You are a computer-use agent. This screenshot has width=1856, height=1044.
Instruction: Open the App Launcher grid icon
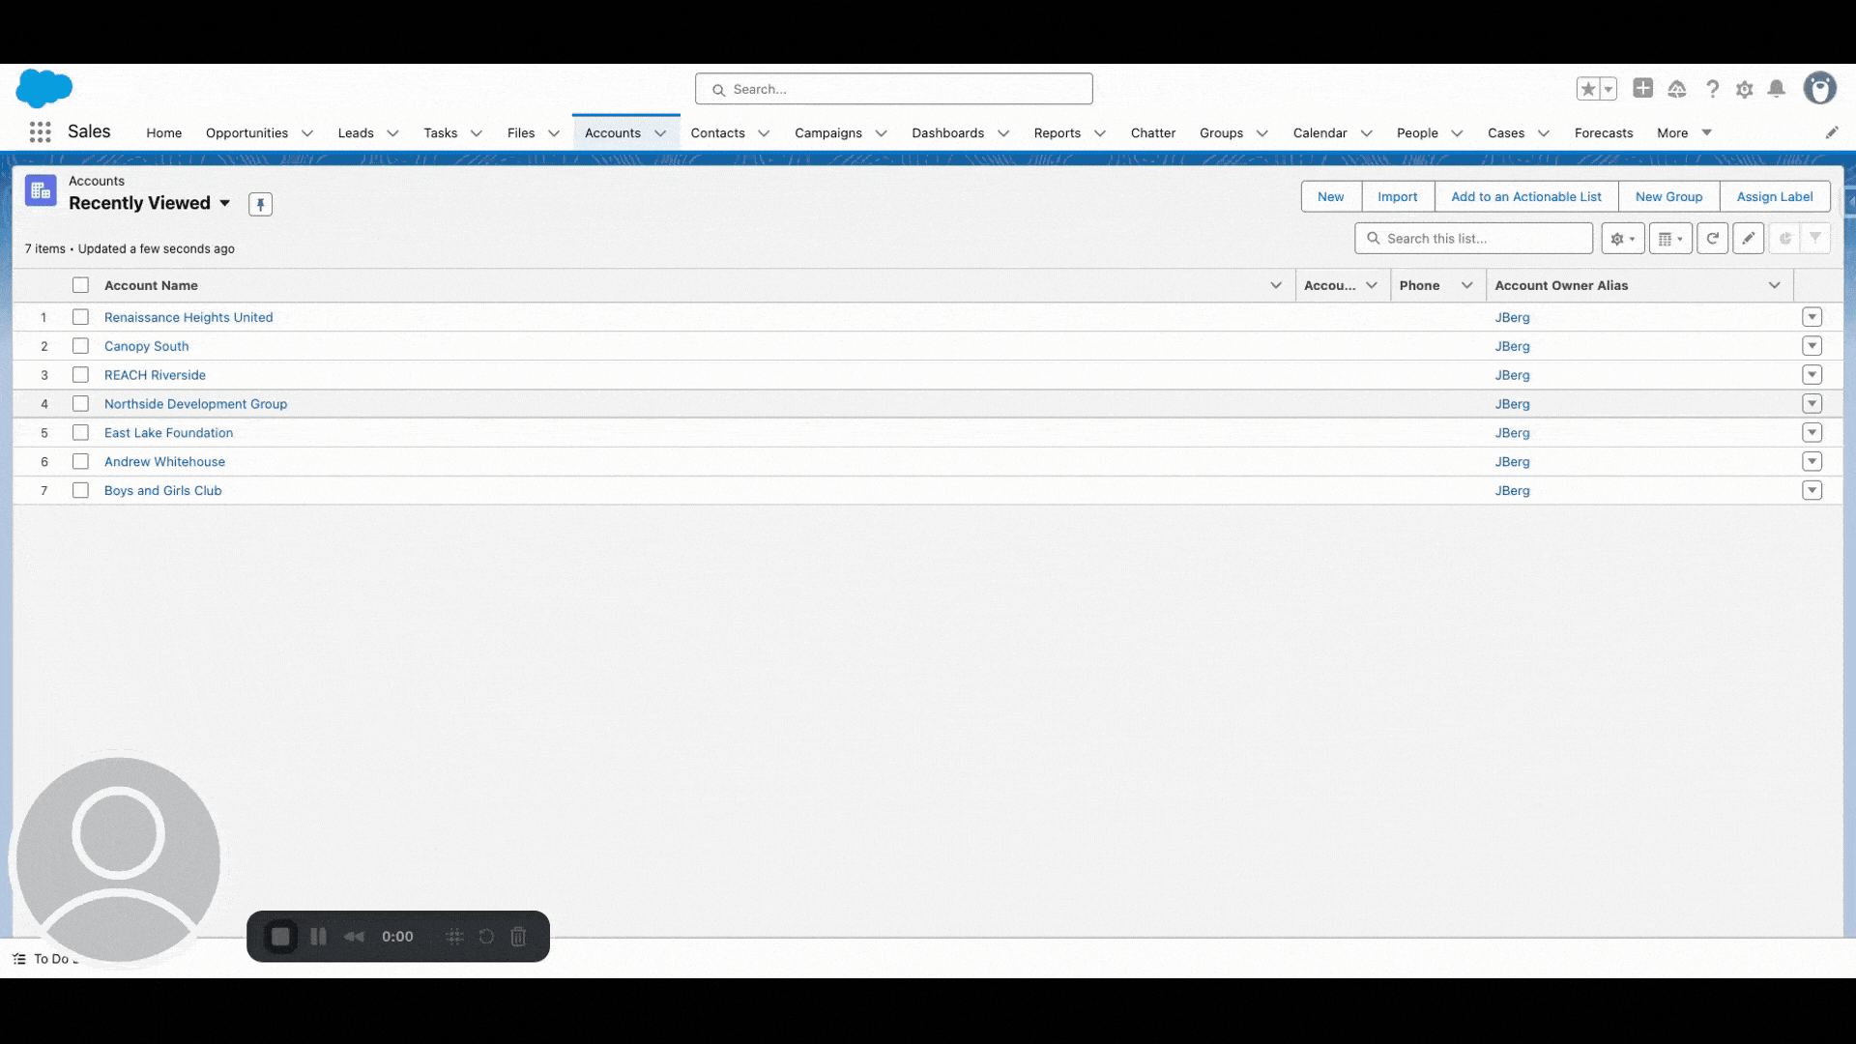pyautogui.click(x=40, y=132)
